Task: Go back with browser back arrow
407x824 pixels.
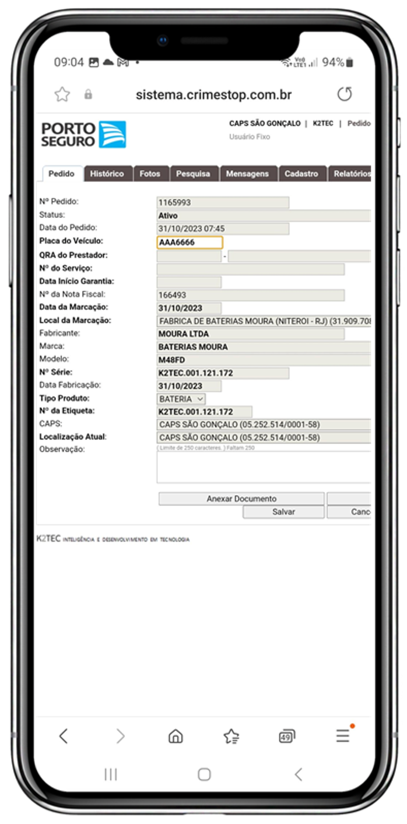Action: (x=64, y=736)
